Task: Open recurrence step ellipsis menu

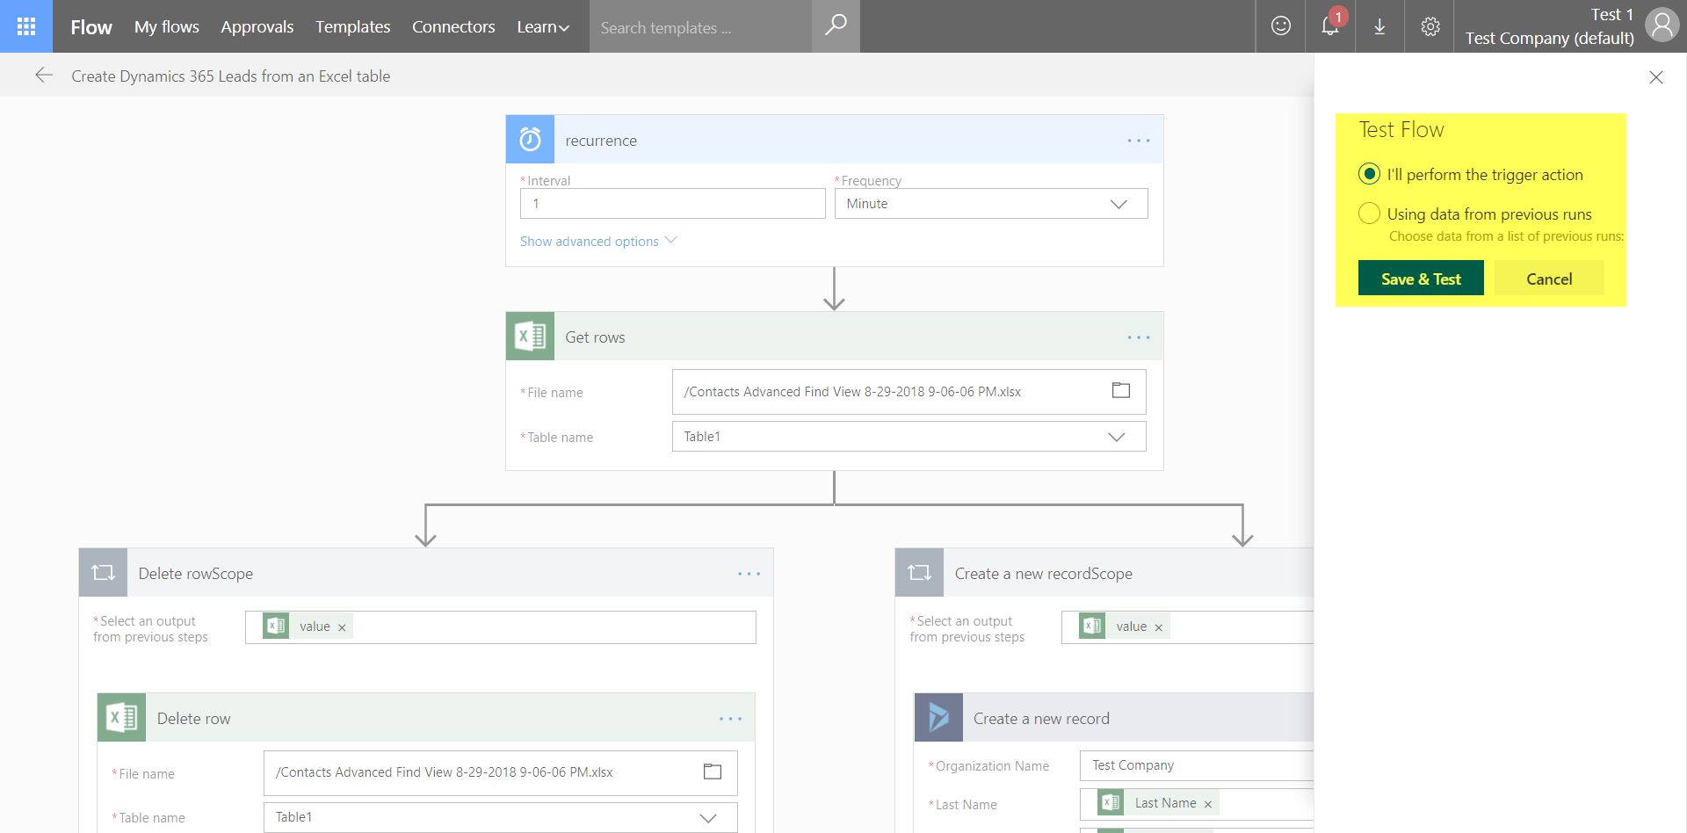Action: coord(1139,141)
